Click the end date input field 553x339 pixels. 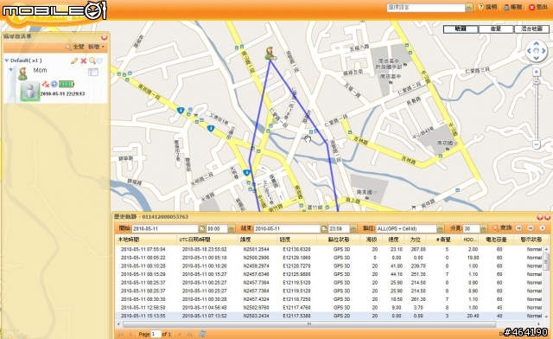pyautogui.click(x=287, y=229)
